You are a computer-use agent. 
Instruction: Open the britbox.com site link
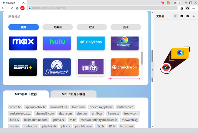(125, 107)
